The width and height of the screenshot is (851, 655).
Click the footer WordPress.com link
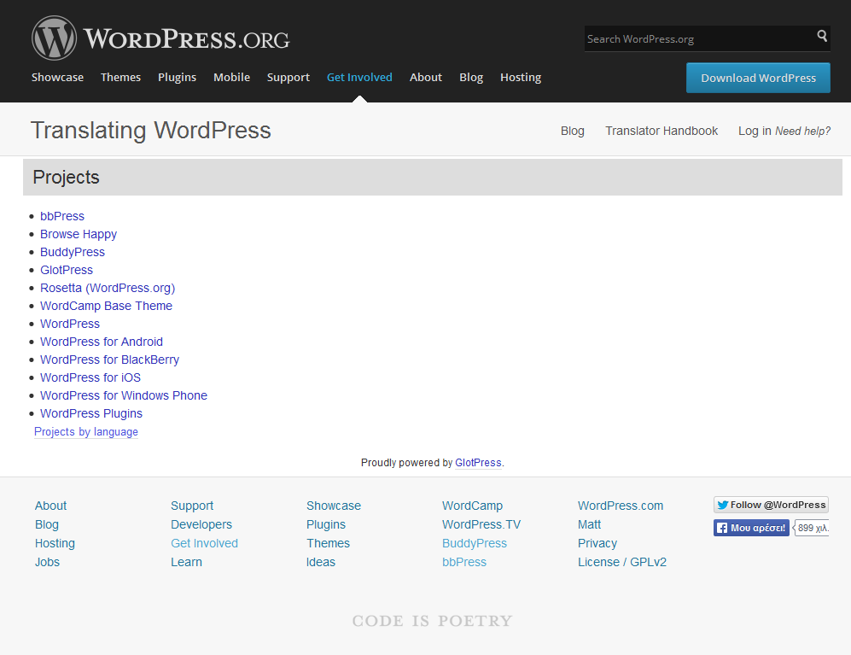coord(621,506)
